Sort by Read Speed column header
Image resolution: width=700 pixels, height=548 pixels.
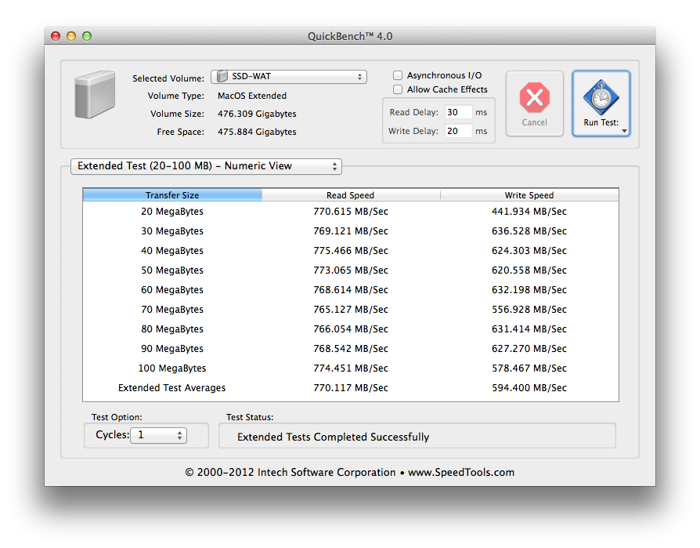tap(351, 195)
